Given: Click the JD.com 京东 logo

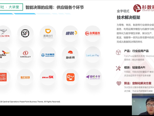Looking at the screenshot, I should (4, 33).
